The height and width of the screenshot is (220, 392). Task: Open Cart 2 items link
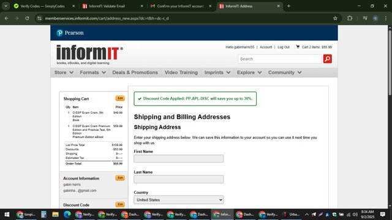317,47
